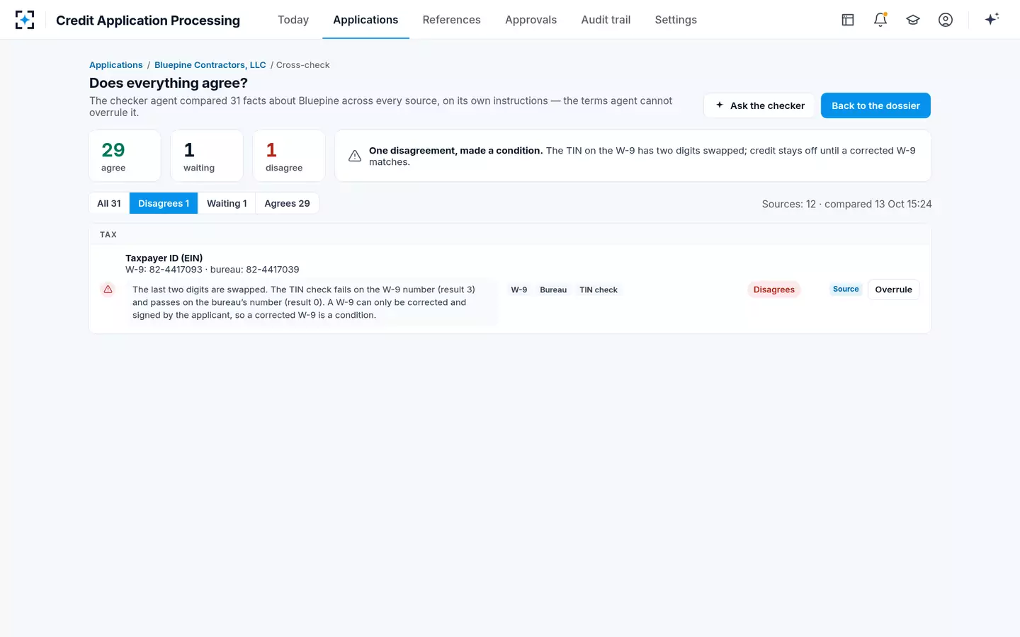The width and height of the screenshot is (1020, 637).
Task: Open Bluepine Contractors, LLC breadcrumb
Action: (x=210, y=65)
